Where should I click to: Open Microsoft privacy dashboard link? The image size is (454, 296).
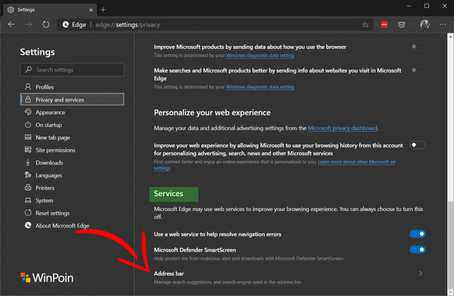(343, 128)
